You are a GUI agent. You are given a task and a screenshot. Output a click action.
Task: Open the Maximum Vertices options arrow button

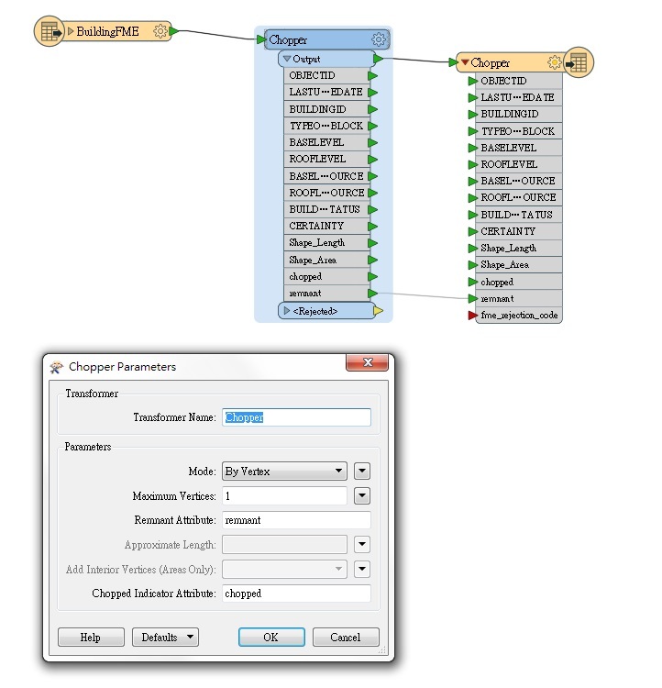pos(362,495)
